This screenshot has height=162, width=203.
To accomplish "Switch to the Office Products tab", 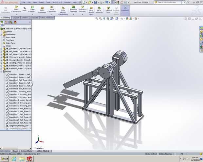I will coord(47,18).
